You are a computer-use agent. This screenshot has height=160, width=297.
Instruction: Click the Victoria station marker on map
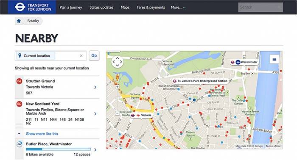[141, 115]
